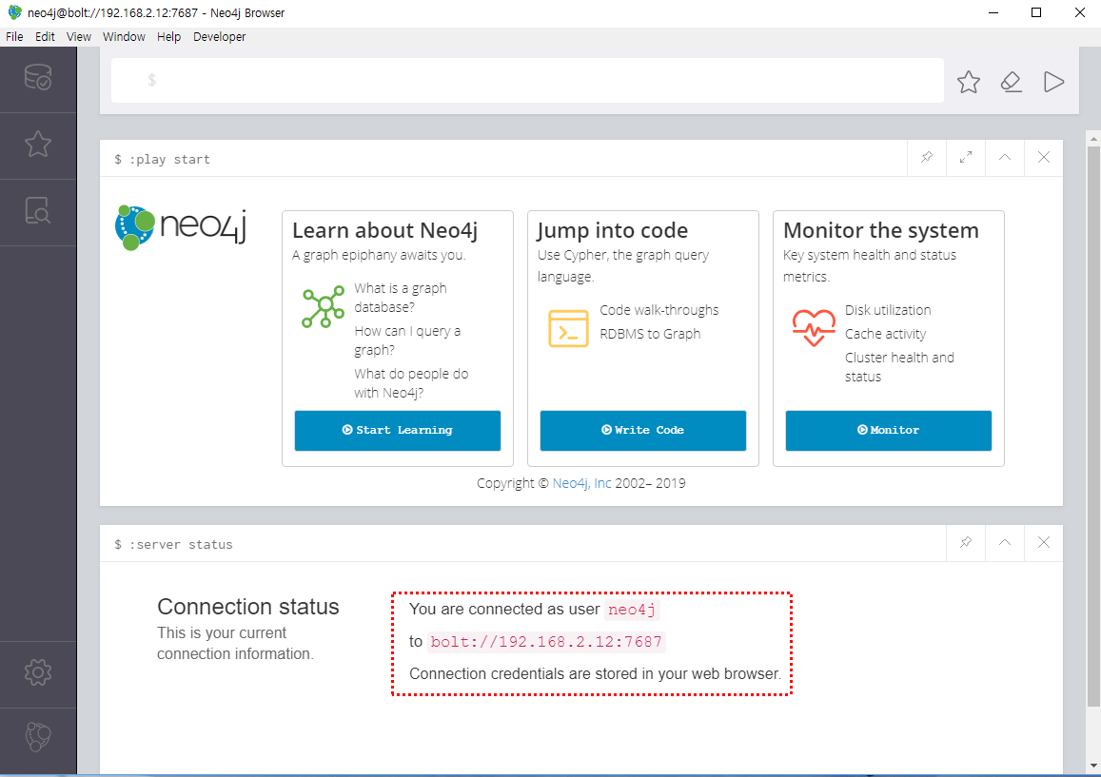
Task: Expand :play start frame to fullscreen
Action: (966, 157)
